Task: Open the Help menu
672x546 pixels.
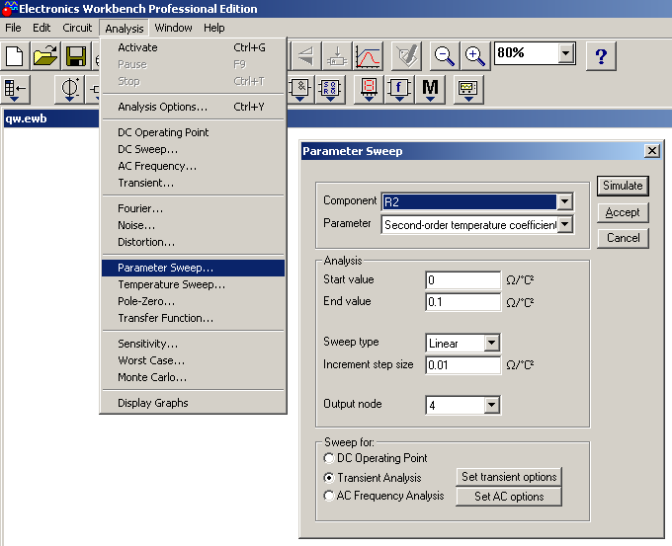Action: [213, 28]
